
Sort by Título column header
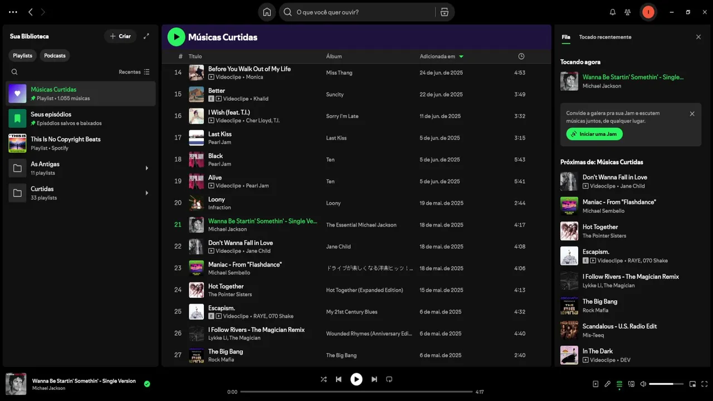tap(195, 56)
